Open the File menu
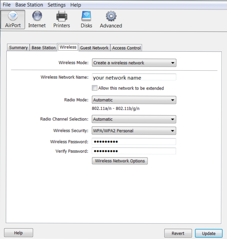Screen dimensions: 227x239 coord(7,5)
